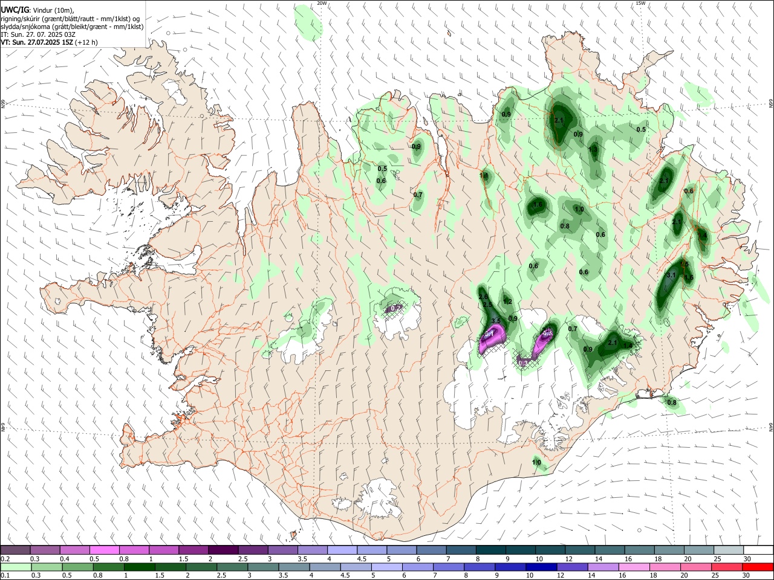The image size is (774, 580).
Task: Select the lower legend swatch labeled 2
Action: point(201,567)
